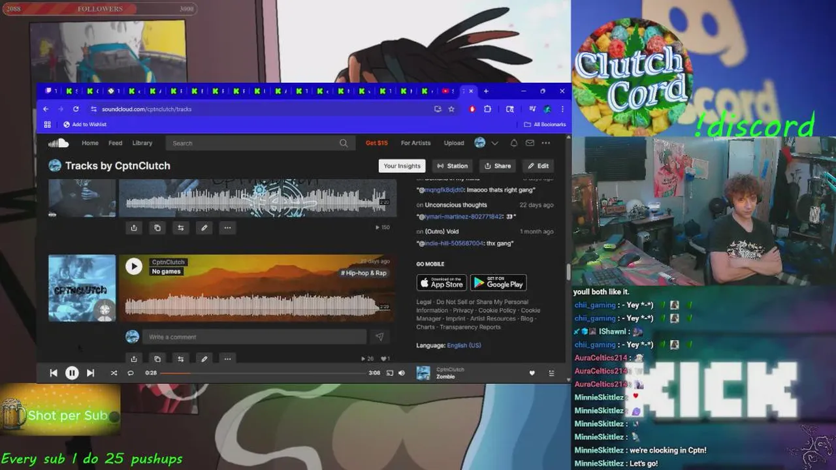836x470 pixels.
Task: Open the App Store download badge
Action: [x=442, y=282]
